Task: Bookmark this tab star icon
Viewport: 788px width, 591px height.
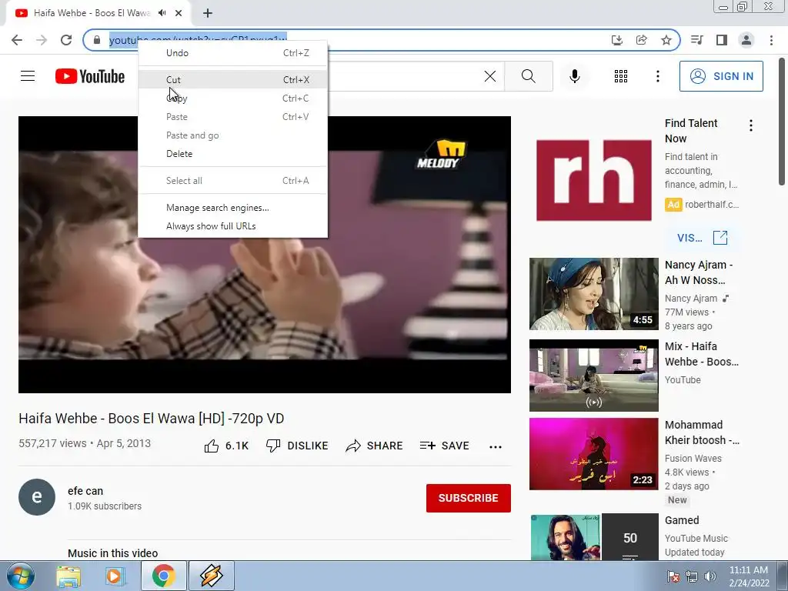Action: (x=666, y=40)
